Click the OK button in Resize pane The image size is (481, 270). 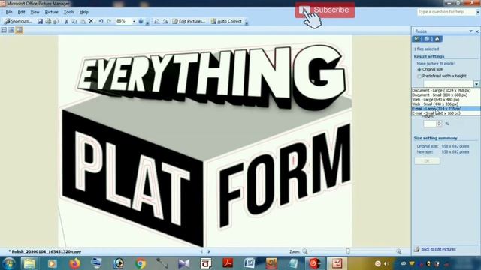click(427, 161)
